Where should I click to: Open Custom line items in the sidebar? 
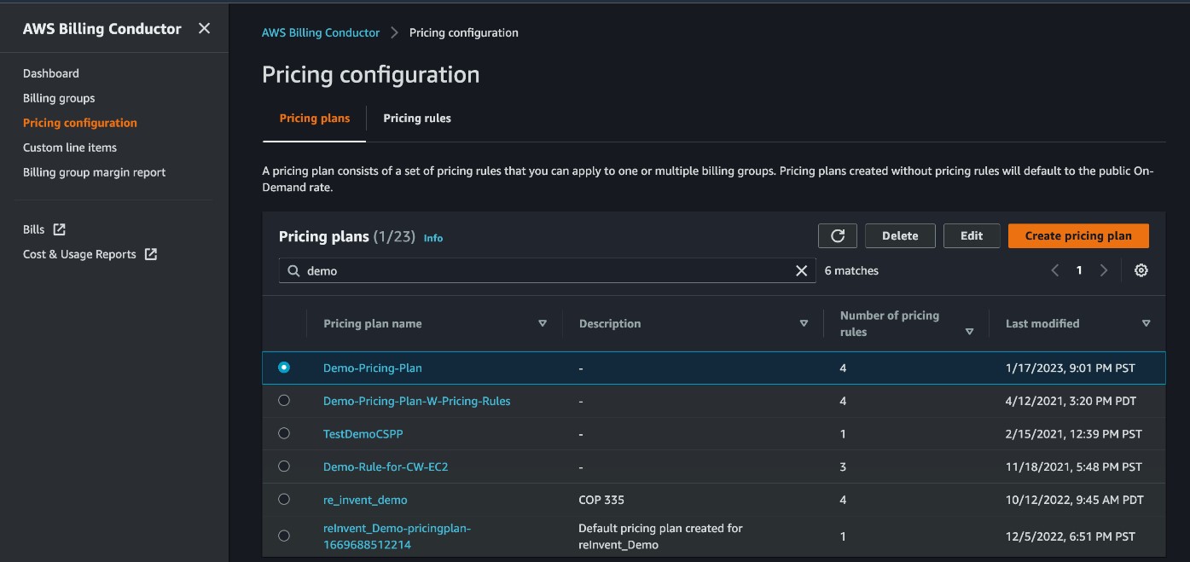click(70, 148)
